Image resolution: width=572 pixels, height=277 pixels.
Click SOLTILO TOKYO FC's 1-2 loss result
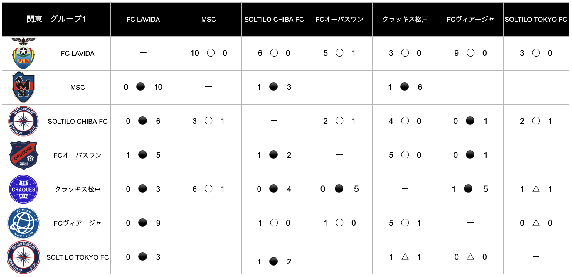tap(274, 261)
